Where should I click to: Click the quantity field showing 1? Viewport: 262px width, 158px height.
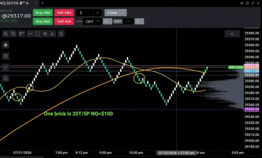[85, 13]
